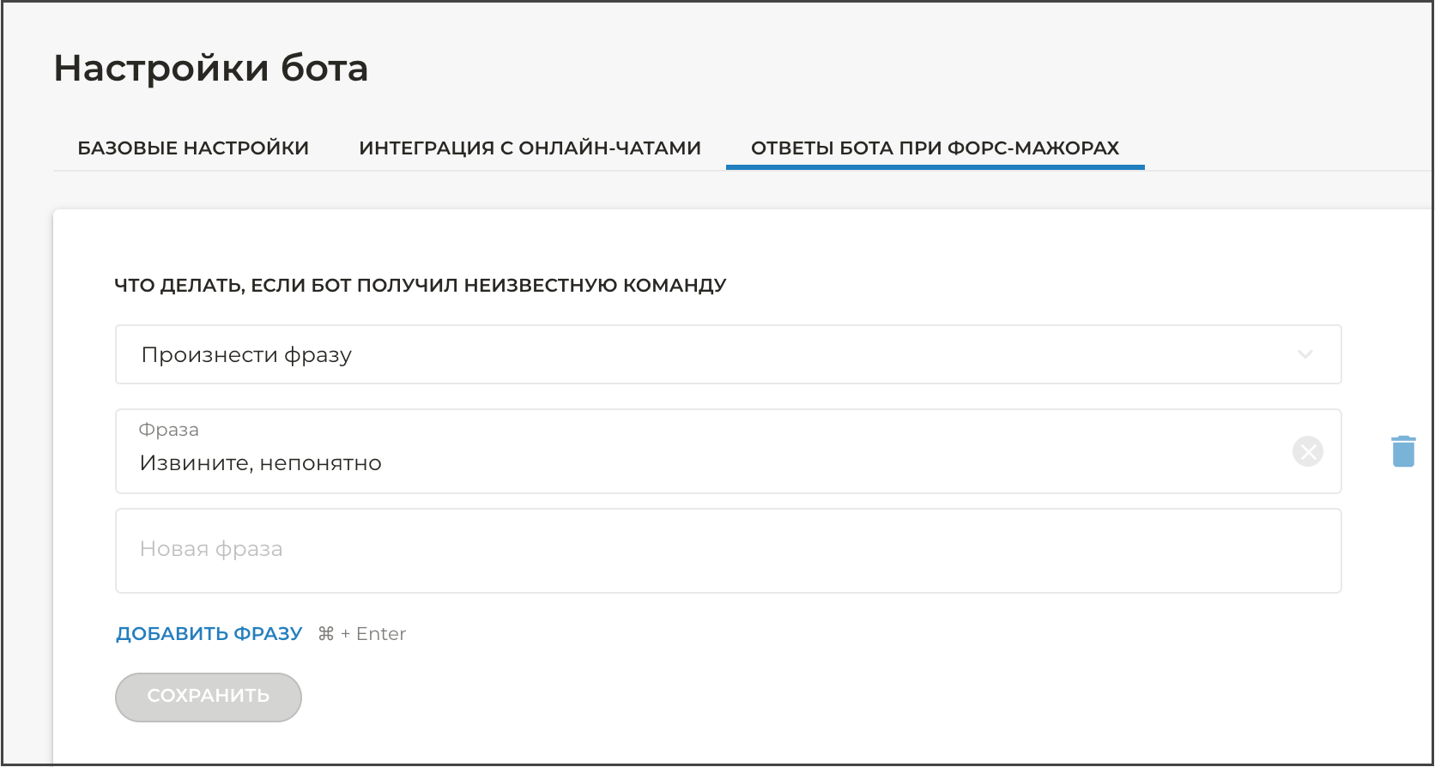Click the 'Настройки бота' page heading

coord(211,68)
